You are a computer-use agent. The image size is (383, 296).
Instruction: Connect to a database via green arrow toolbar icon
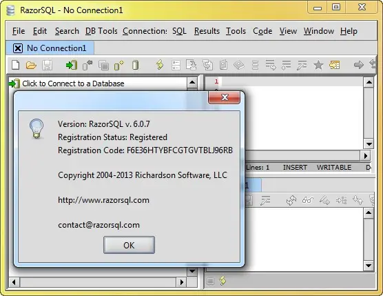click(x=72, y=65)
